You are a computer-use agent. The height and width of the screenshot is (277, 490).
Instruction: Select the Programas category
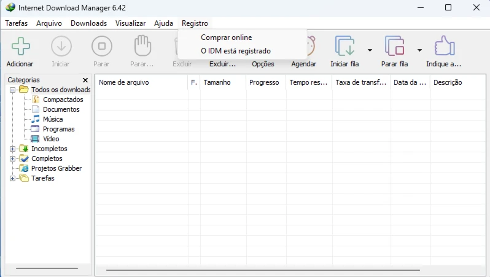[x=58, y=129]
